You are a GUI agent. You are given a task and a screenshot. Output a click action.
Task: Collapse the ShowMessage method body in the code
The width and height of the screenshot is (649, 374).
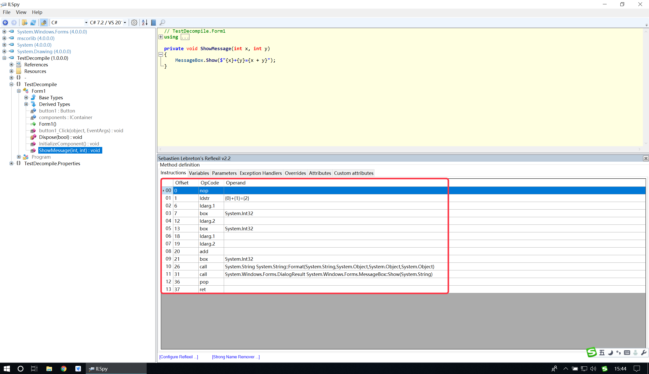point(161,54)
